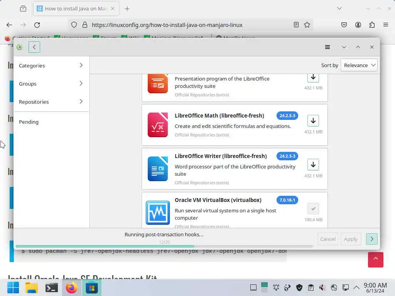The image size is (395, 296).
Task: Open Pamac hamburger menu
Action: tap(327, 47)
